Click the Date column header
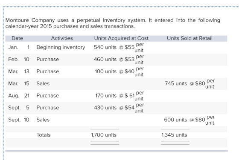 [x=17, y=38]
